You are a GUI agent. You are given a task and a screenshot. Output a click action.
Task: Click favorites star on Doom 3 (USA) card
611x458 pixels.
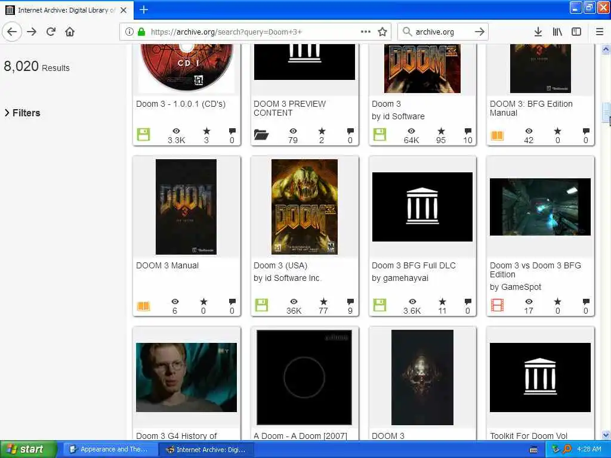click(x=323, y=301)
